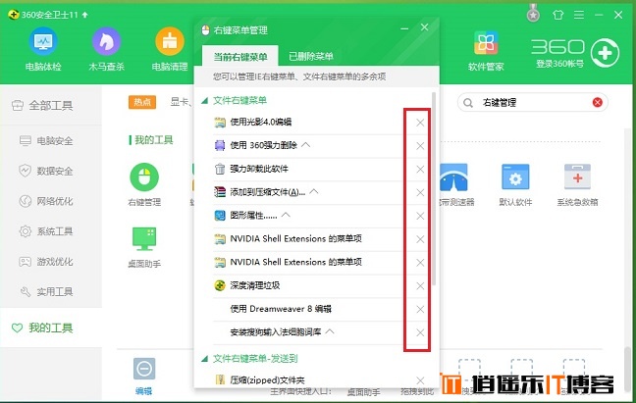This screenshot has height=403, width=636.
Task: Delete the second NVIDIA Shell Extensions entry
Action: [x=420, y=263]
